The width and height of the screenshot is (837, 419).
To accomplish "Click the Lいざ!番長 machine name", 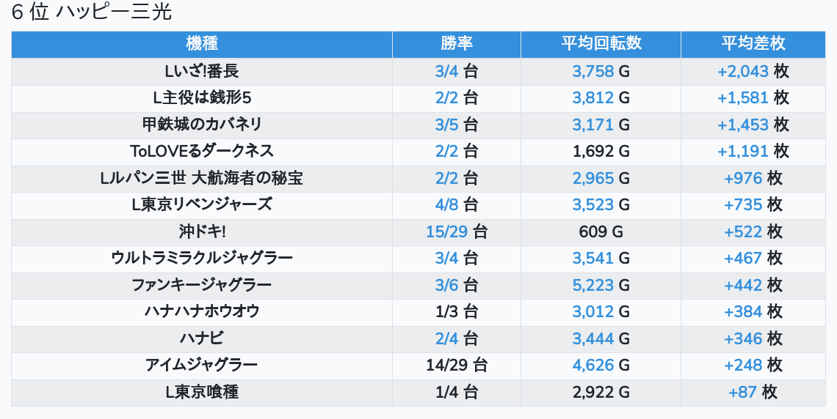I will pos(202,71).
